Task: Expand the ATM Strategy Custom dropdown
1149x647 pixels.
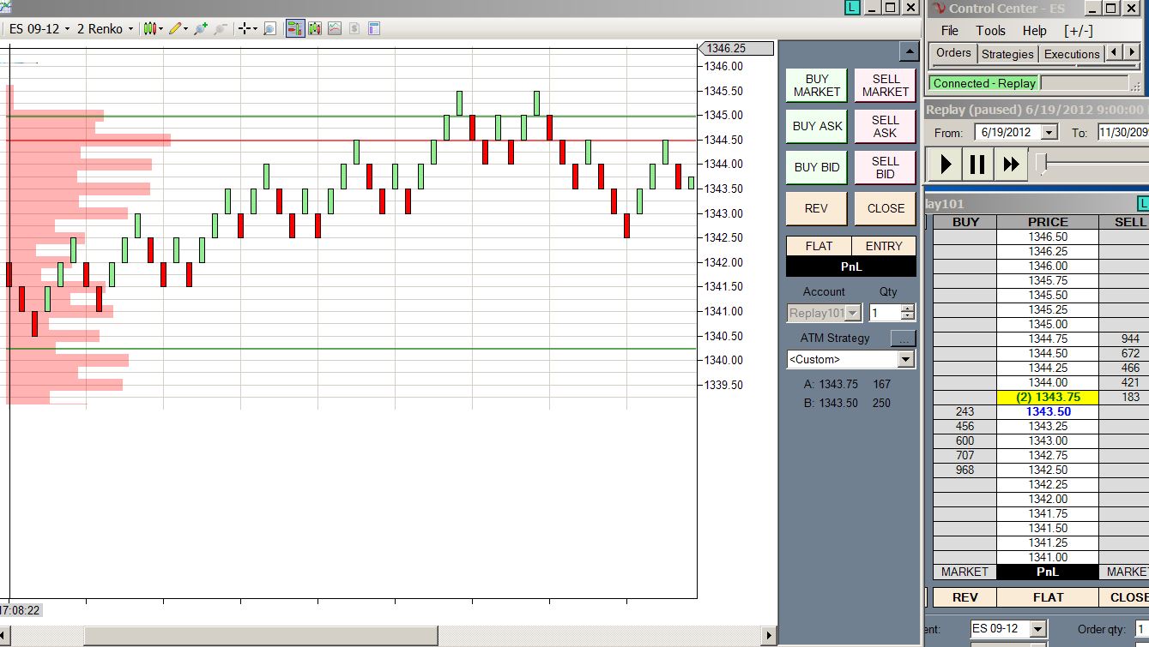Action: coord(851,359)
